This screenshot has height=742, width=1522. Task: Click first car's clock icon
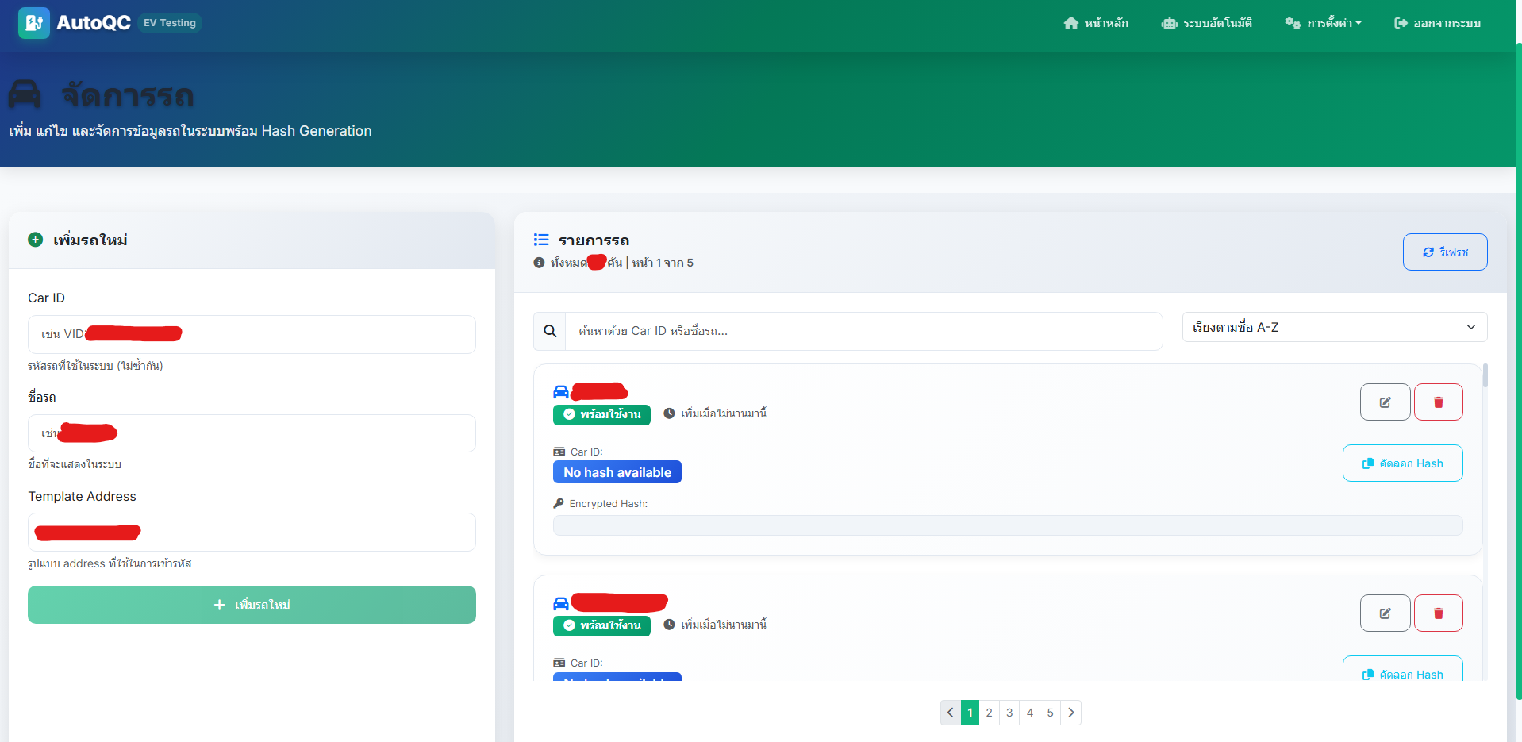point(669,413)
